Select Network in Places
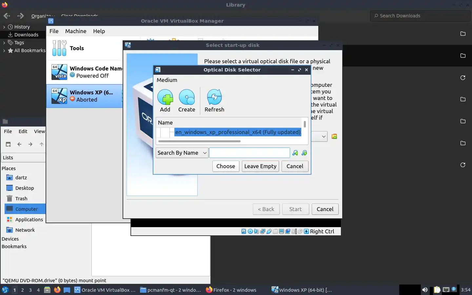The image size is (472, 295). coord(25,230)
